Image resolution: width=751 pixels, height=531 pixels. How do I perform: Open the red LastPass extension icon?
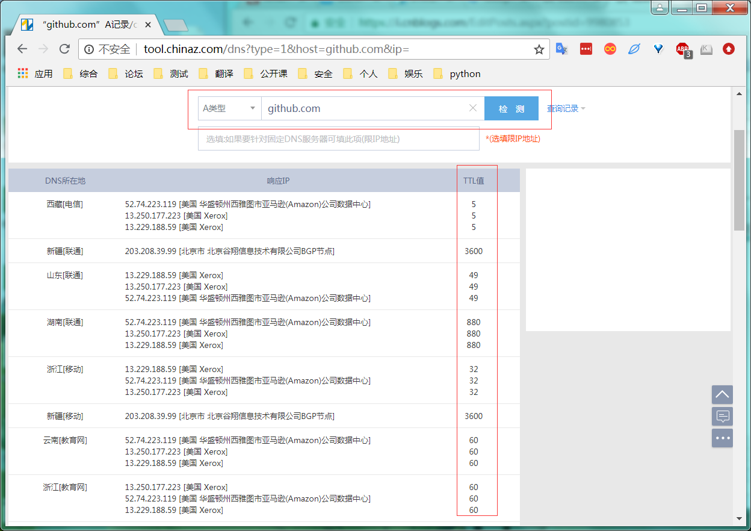click(x=586, y=49)
